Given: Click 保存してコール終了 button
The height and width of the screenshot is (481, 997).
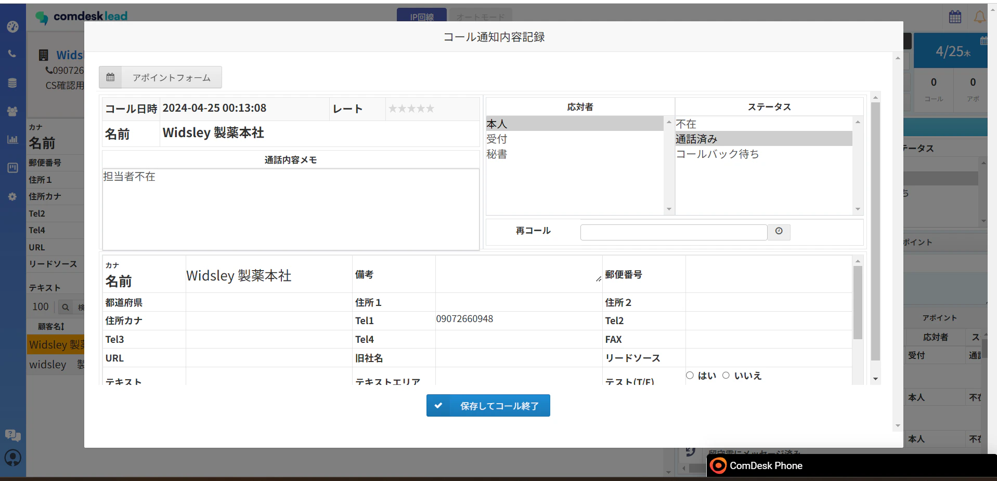Looking at the screenshot, I should (488, 406).
